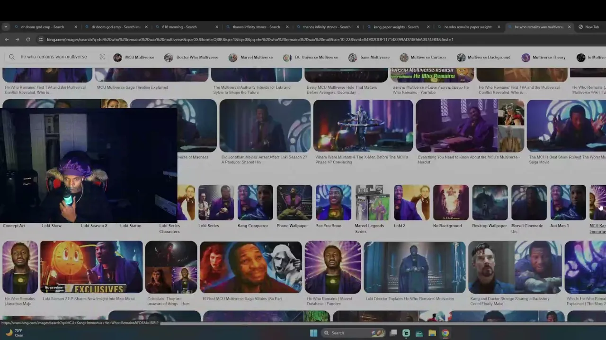Close the 'kang paper weights - Search' tab
Viewport: 606px width, 340px height.
click(x=428, y=27)
